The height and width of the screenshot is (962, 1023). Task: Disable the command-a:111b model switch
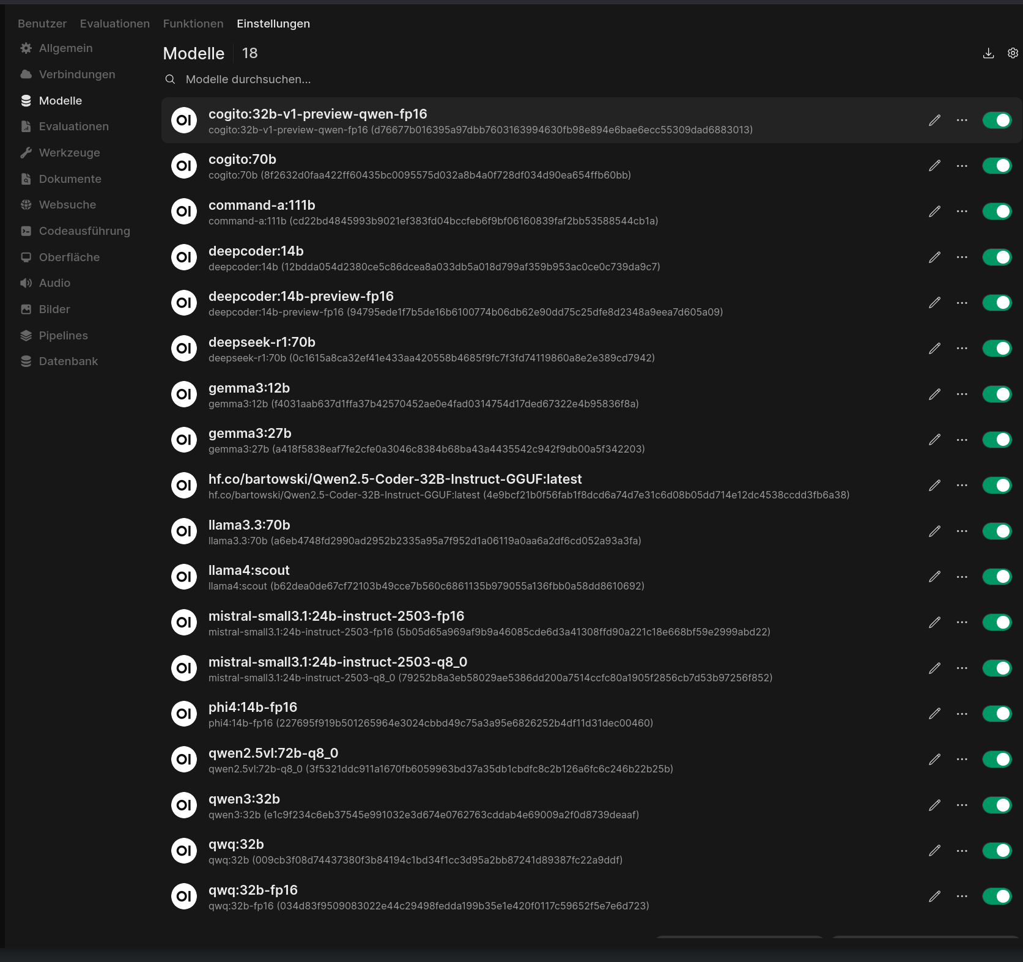997,212
